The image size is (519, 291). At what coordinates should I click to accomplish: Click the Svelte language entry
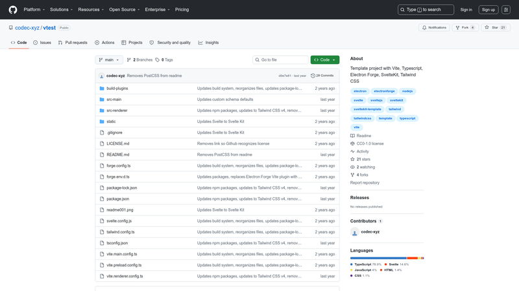pyautogui.click(x=396, y=264)
